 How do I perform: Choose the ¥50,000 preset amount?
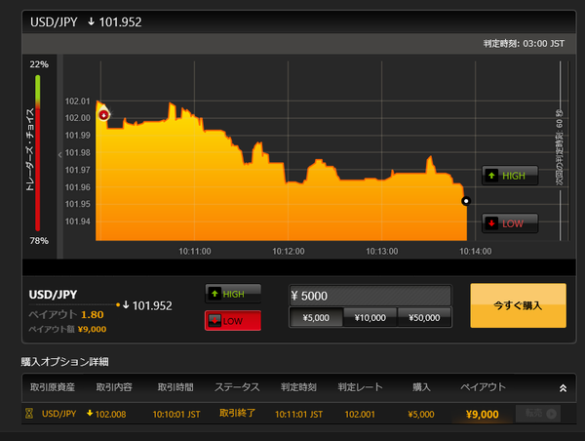(424, 318)
